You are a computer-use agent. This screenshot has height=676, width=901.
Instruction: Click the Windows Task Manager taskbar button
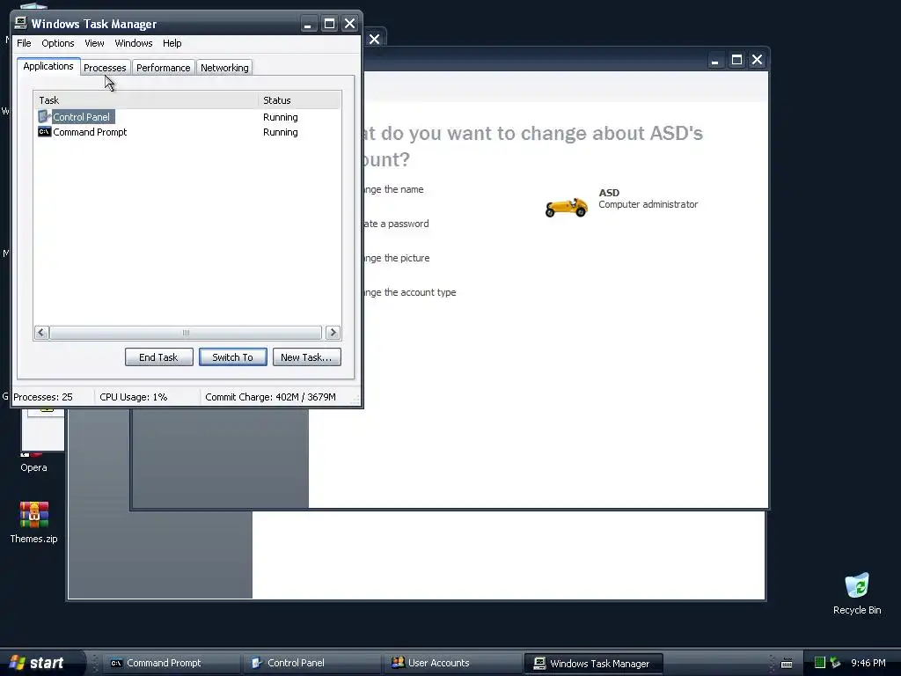pos(593,664)
